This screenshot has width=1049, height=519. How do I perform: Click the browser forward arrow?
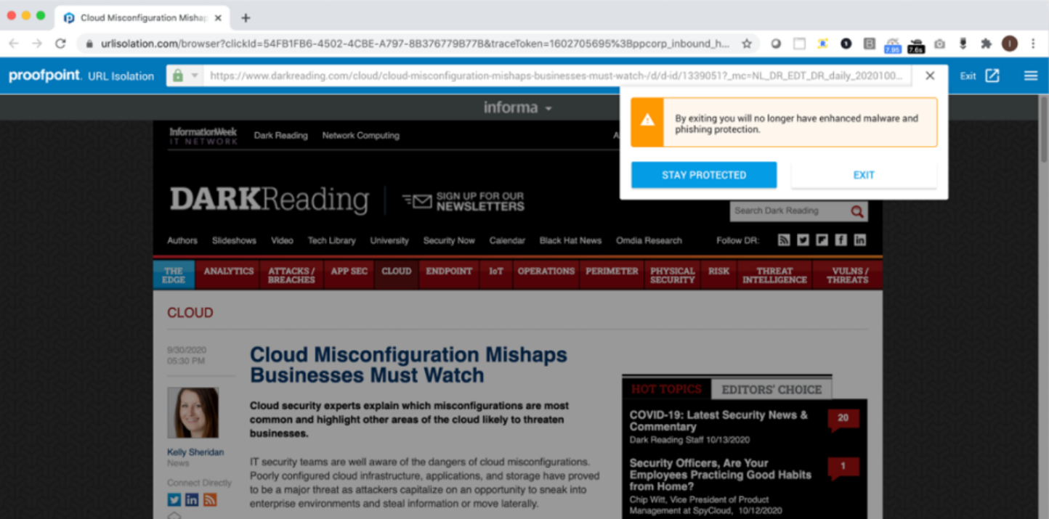click(x=37, y=44)
